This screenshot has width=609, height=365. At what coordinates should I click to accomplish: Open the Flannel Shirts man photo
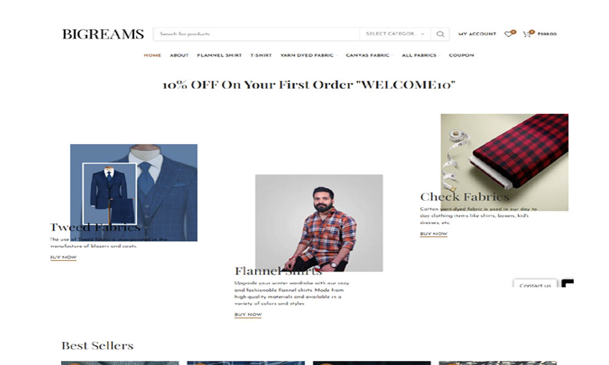click(319, 223)
